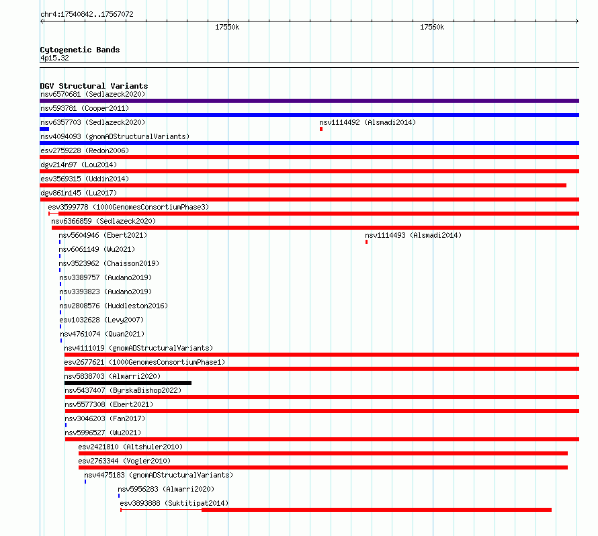Click the red esv2421810 variant bar
The image size is (598, 536).
[323, 453]
